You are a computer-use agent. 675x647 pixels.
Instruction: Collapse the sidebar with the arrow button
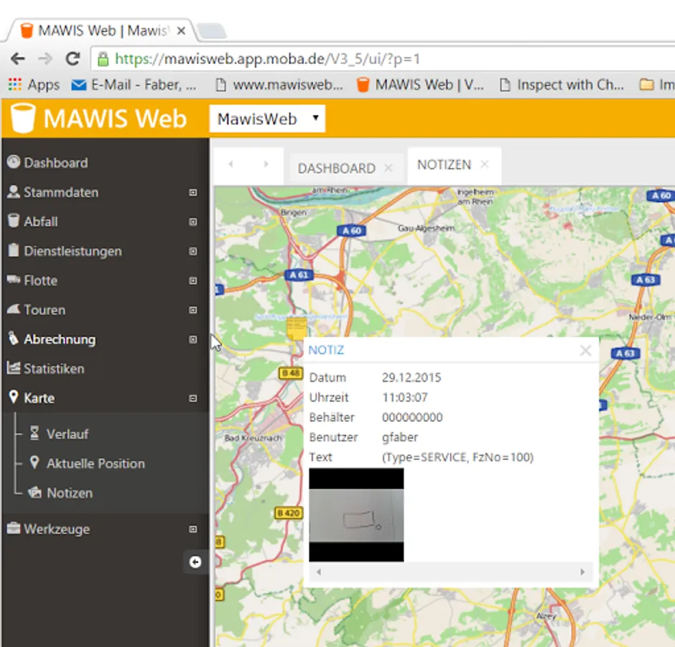(195, 562)
